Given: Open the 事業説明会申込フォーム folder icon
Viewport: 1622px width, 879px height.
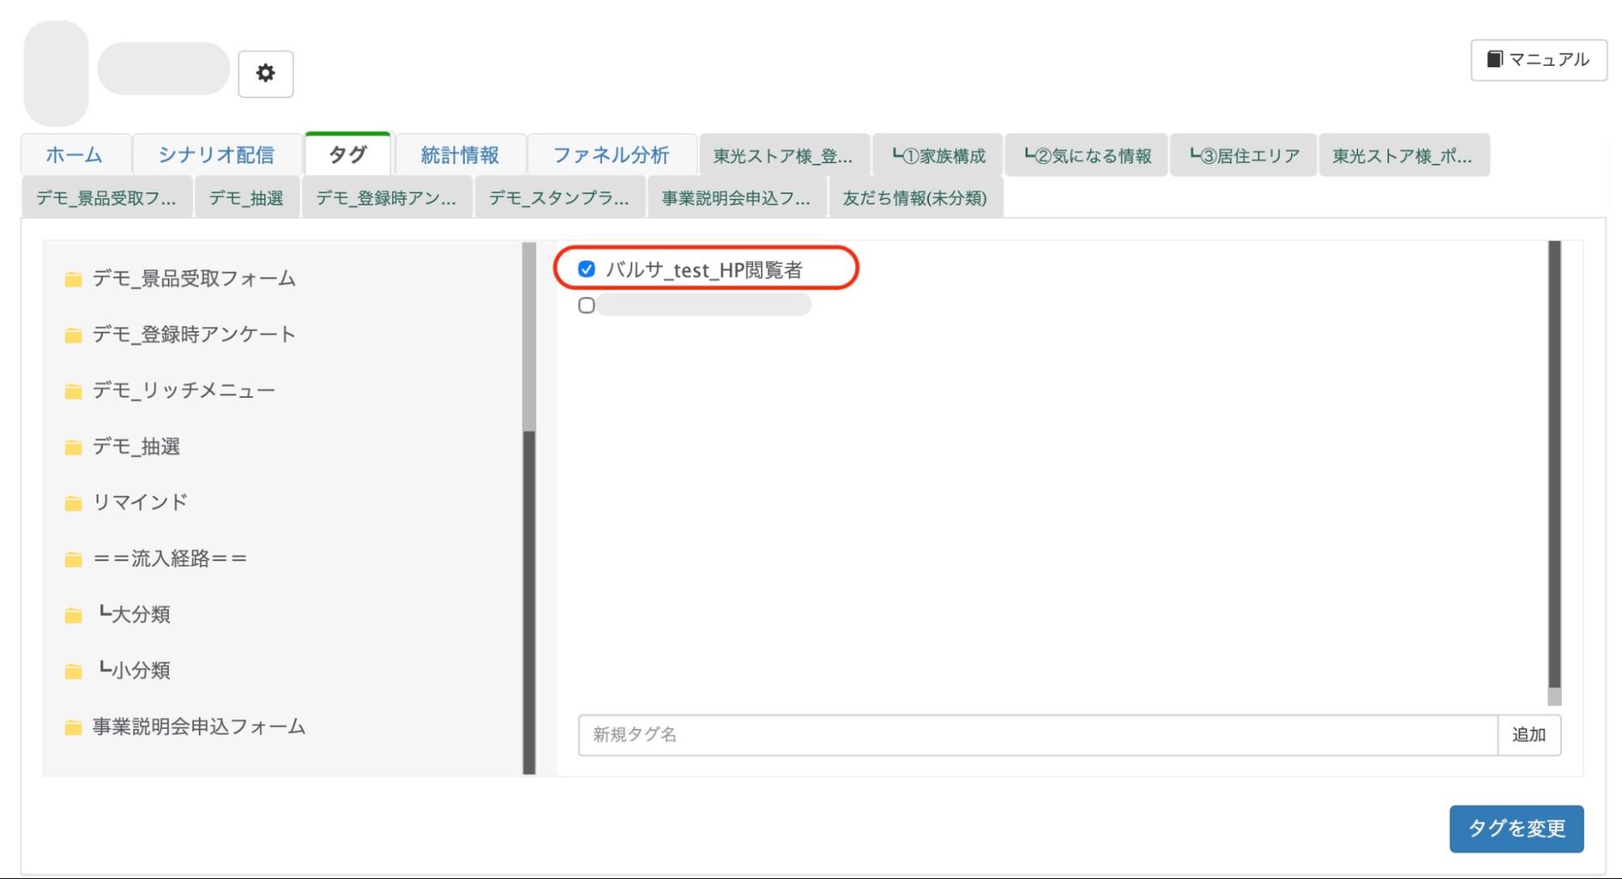Looking at the screenshot, I should (x=74, y=726).
